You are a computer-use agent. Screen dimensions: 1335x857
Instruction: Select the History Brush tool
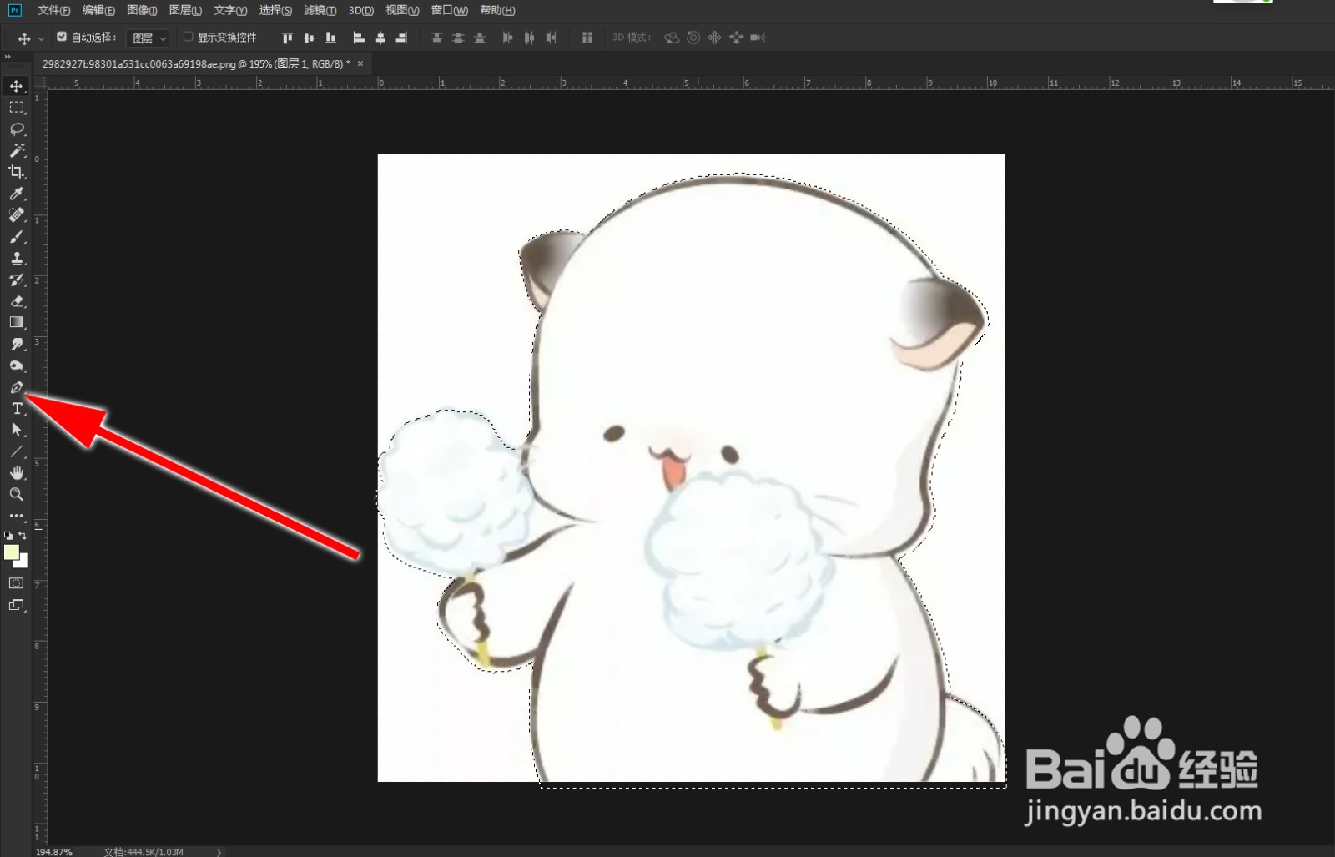17,280
